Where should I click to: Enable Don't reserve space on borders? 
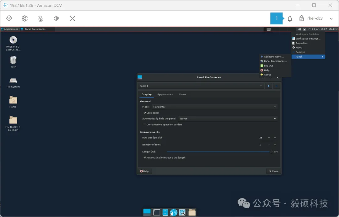pos(144,124)
